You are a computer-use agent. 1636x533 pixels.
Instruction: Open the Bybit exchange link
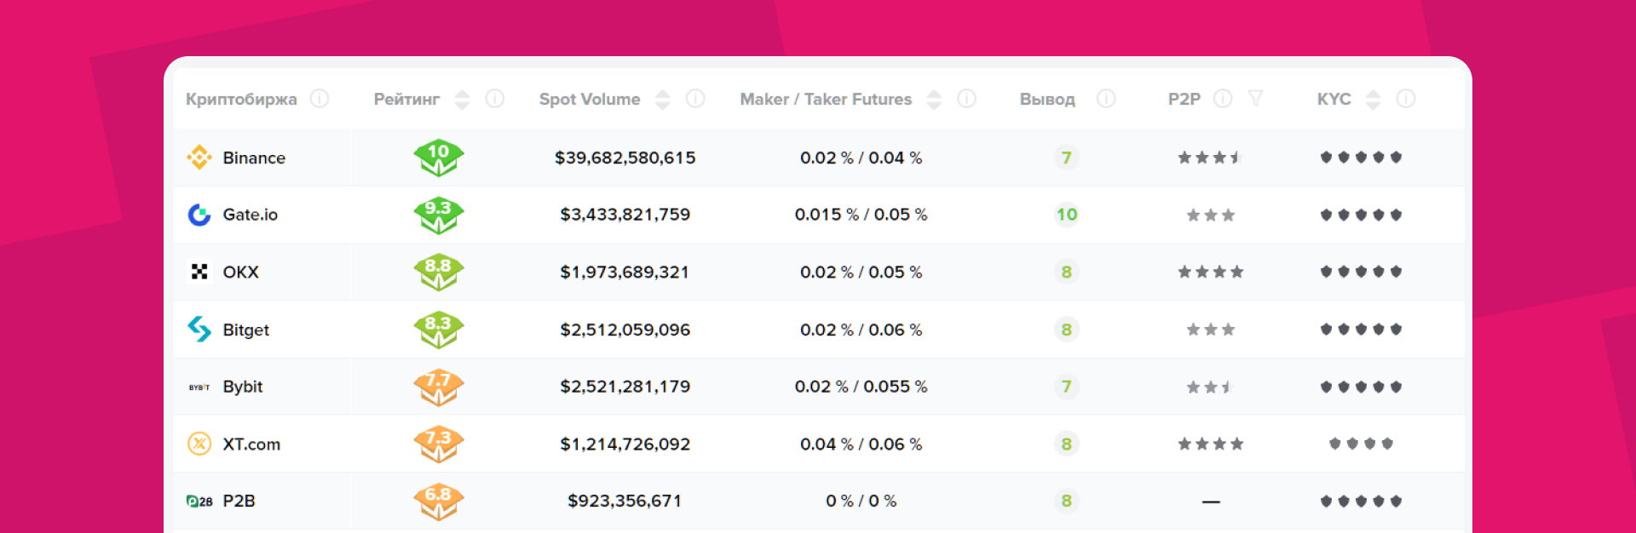[243, 387]
